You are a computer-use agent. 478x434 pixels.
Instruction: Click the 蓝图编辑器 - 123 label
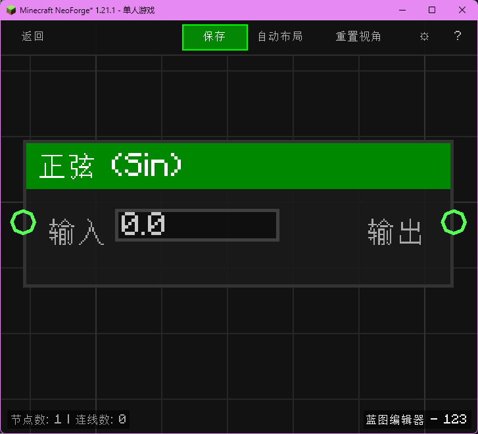pyautogui.click(x=416, y=419)
